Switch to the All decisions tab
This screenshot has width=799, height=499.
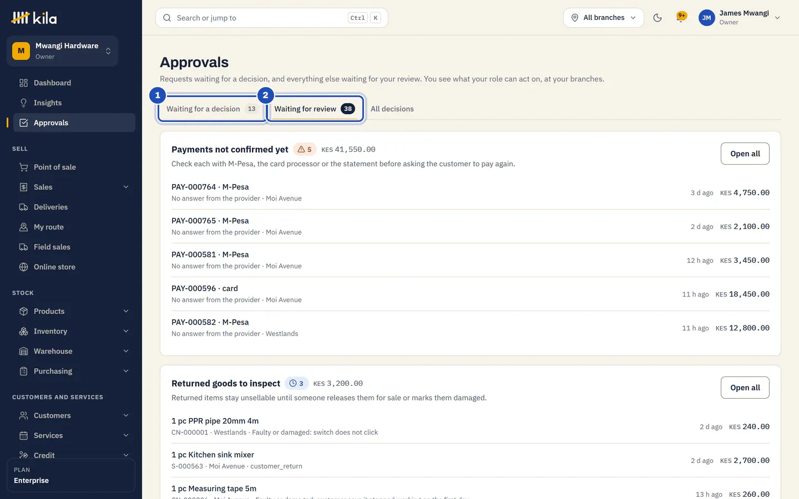tap(392, 109)
